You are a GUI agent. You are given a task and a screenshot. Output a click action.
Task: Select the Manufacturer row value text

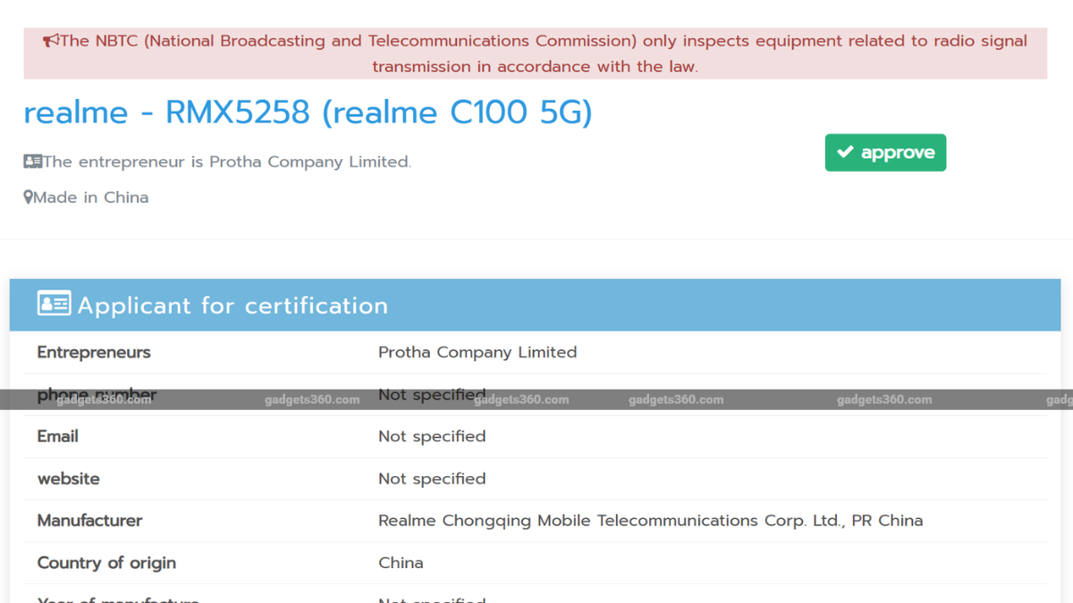pyautogui.click(x=650, y=520)
